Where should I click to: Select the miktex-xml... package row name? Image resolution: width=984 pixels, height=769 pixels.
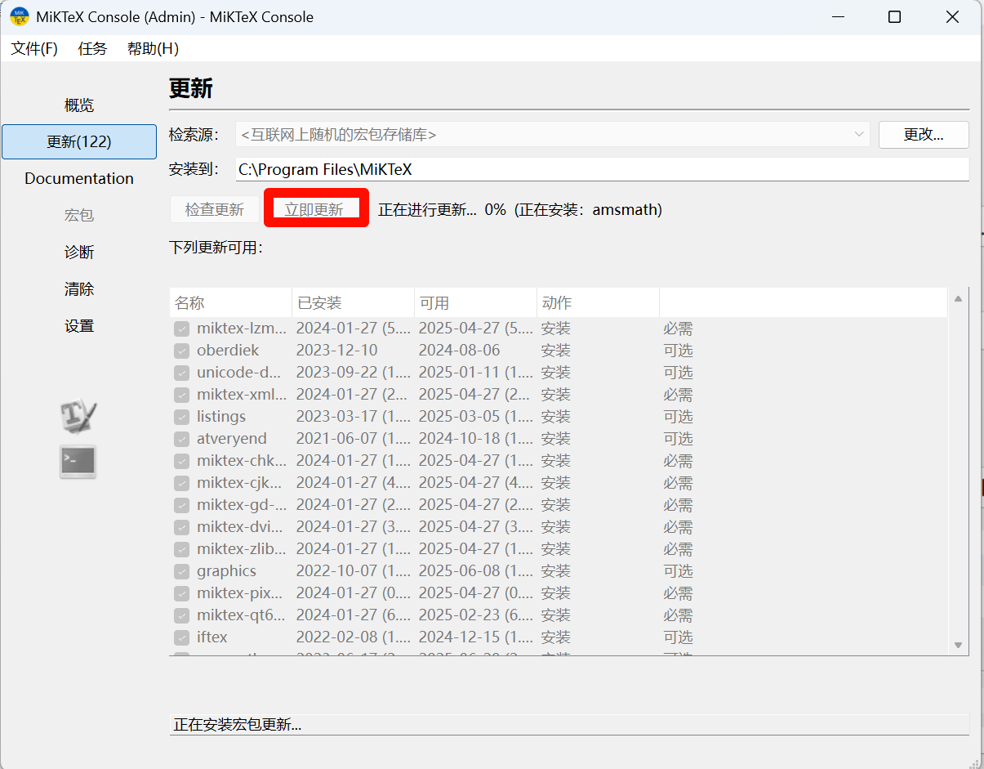[x=242, y=395]
